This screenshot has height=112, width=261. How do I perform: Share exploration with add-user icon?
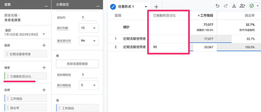242,6
